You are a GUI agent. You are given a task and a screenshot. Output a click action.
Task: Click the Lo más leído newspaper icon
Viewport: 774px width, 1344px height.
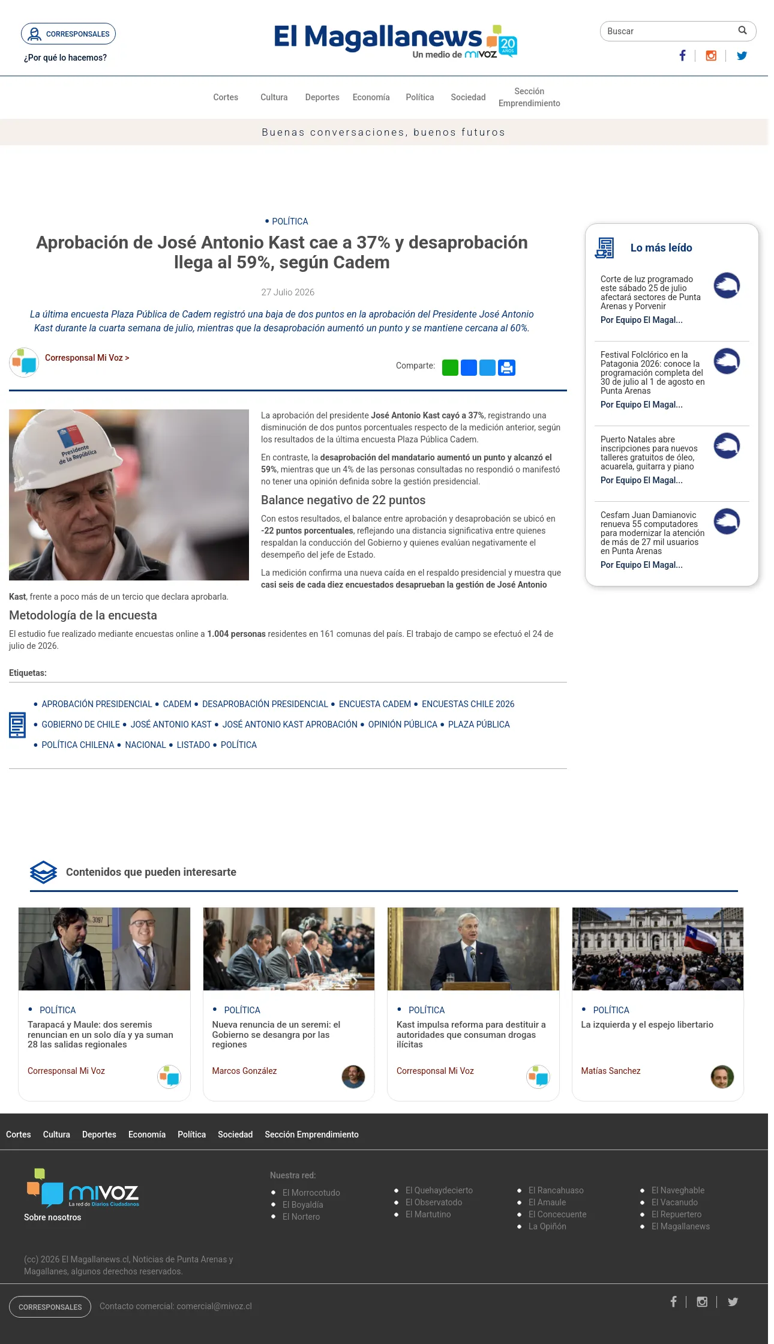point(605,248)
